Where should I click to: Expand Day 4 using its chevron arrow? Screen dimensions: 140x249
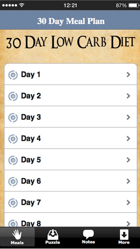(128, 139)
